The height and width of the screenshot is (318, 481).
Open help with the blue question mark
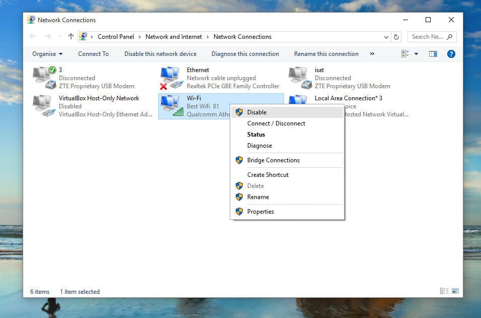click(451, 54)
